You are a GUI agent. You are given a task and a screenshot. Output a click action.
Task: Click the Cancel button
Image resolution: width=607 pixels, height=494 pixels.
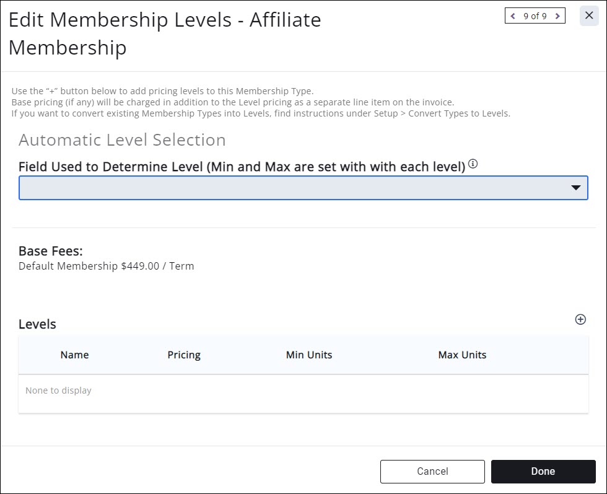tap(432, 471)
